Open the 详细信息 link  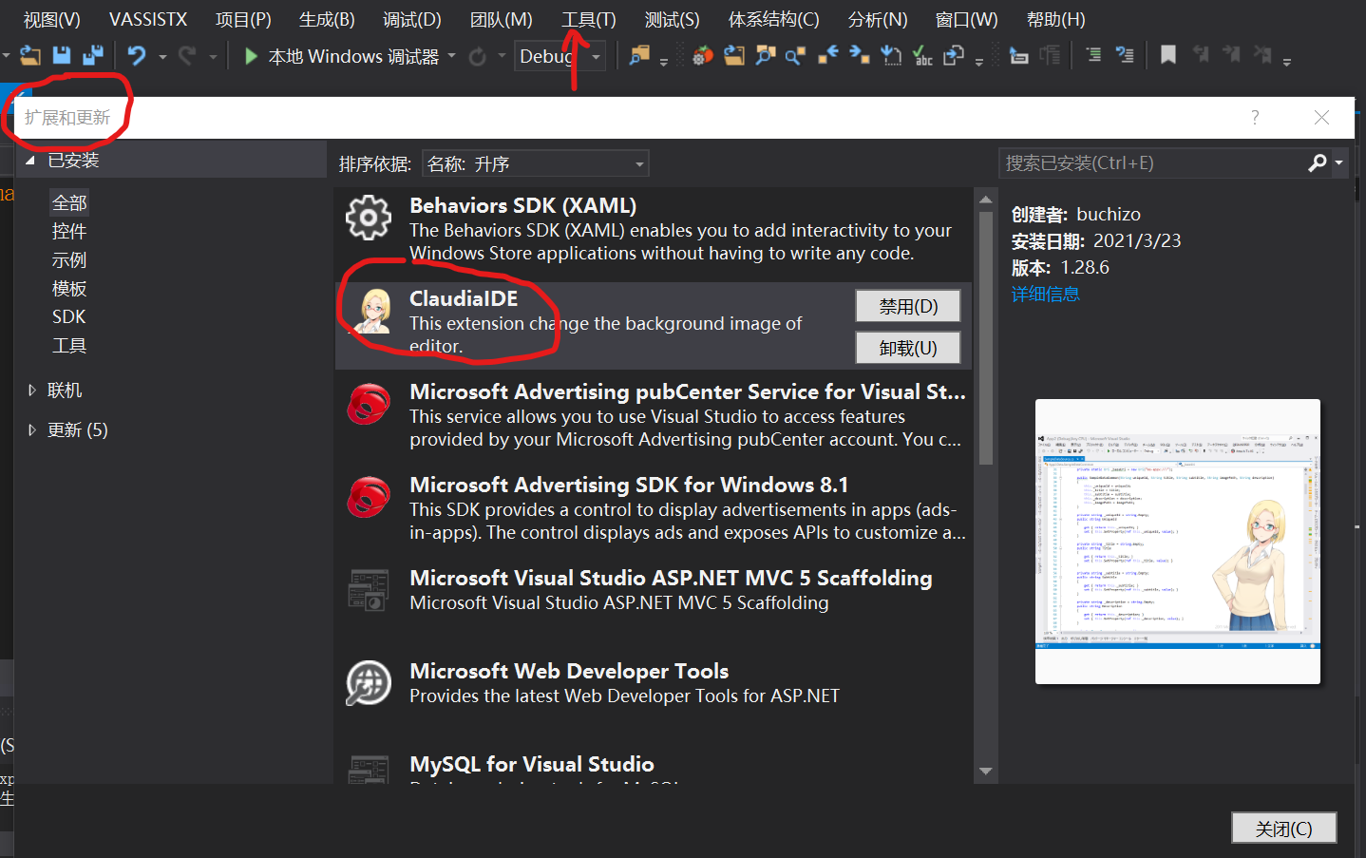coord(1046,295)
